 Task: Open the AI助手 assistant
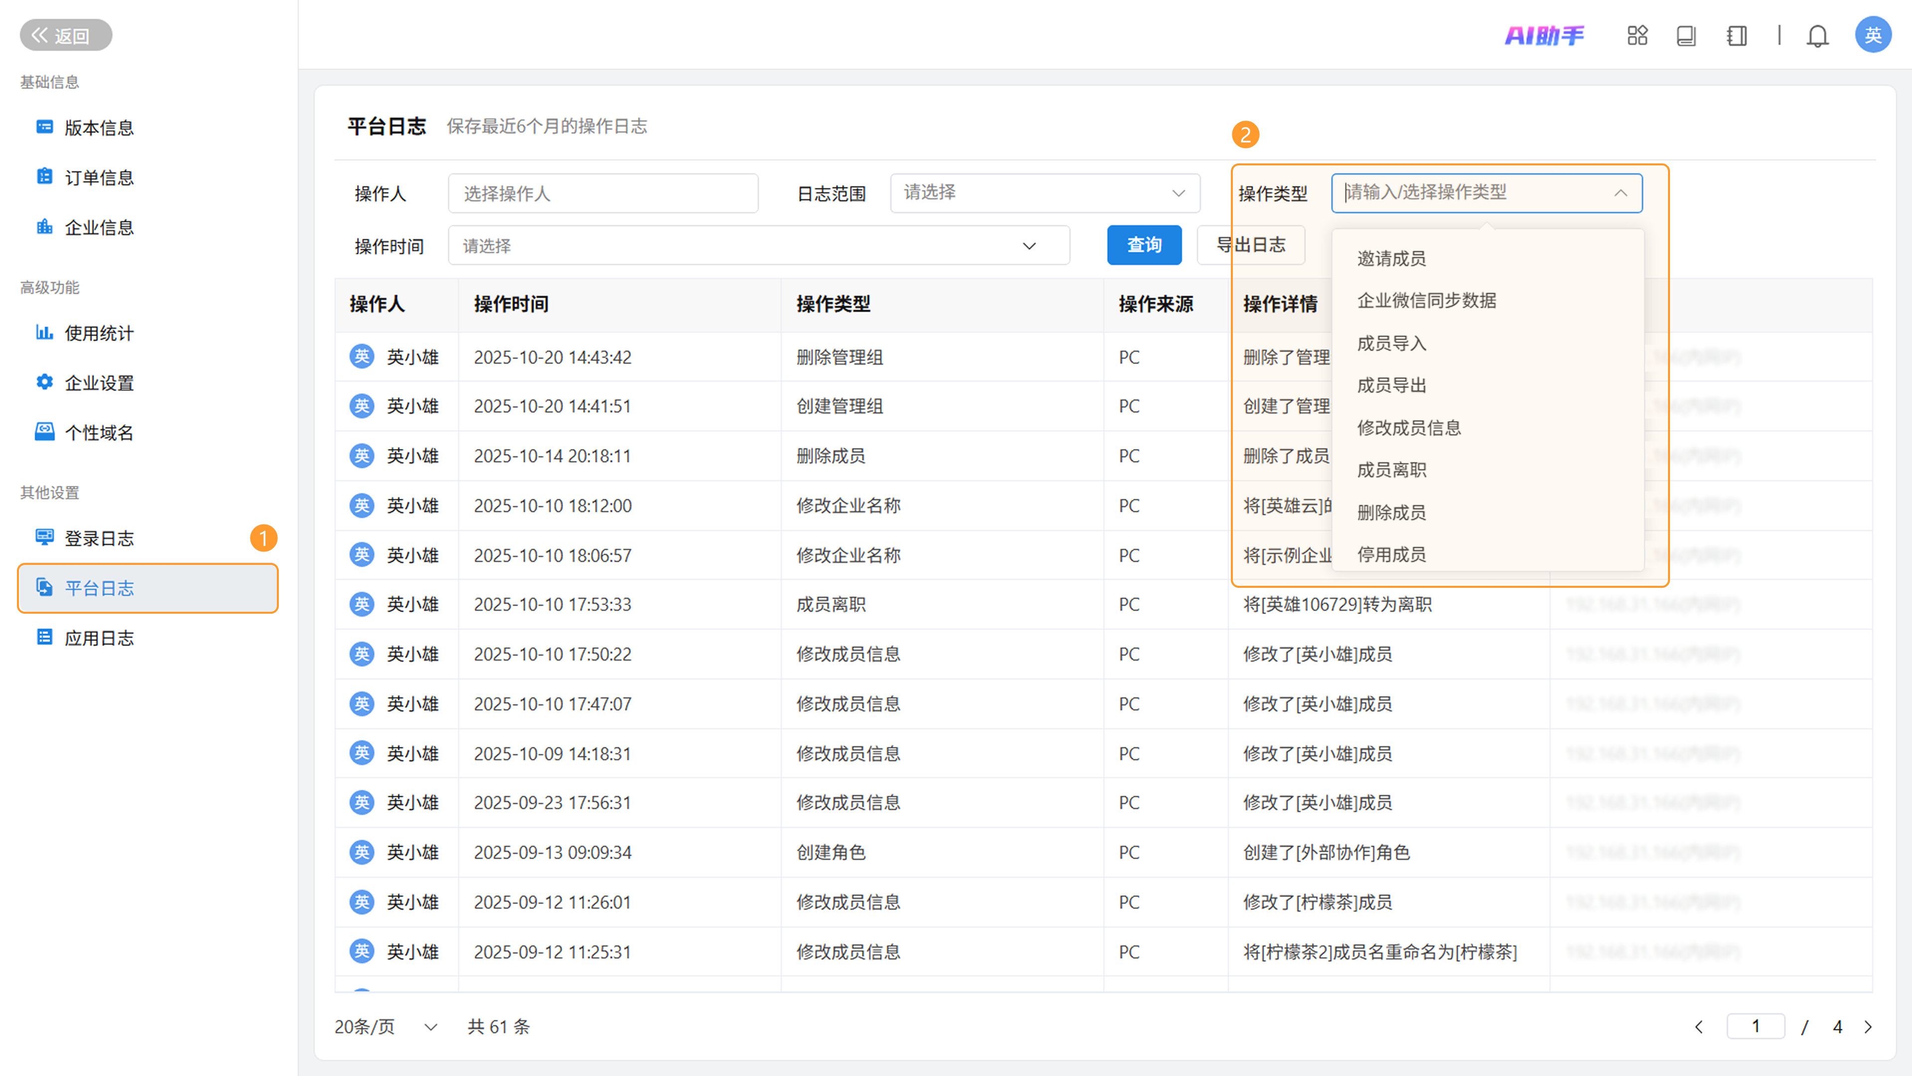[1544, 35]
